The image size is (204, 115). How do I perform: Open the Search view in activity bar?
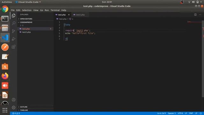pyautogui.click(x=13, y=23)
